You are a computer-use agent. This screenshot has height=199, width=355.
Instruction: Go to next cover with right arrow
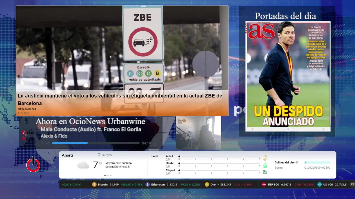pyautogui.click(x=323, y=129)
